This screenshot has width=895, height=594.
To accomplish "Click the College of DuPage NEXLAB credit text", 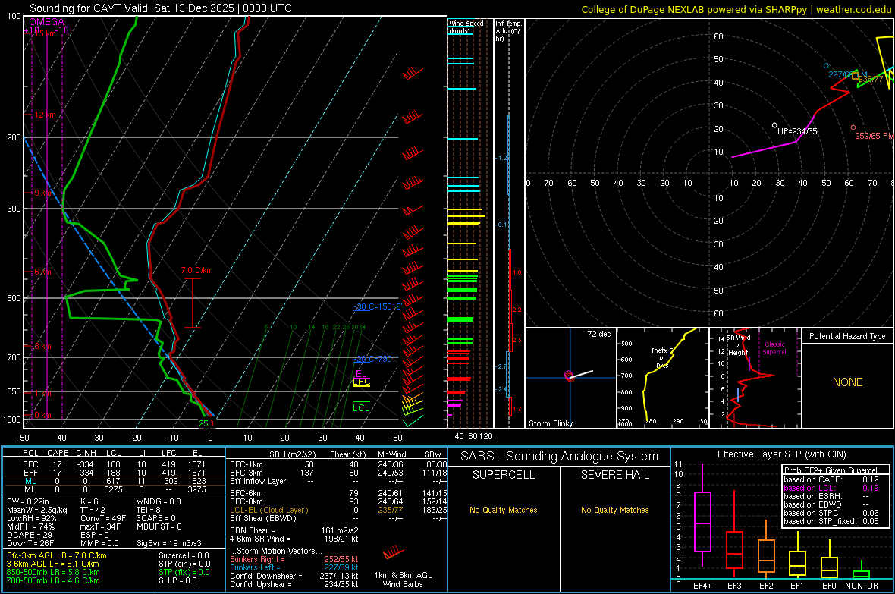I will point(736,9).
